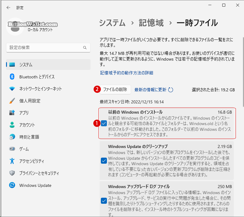Click the user profile avatar picture
The height and width of the screenshot is (217, 244).
(x=15, y=27)
